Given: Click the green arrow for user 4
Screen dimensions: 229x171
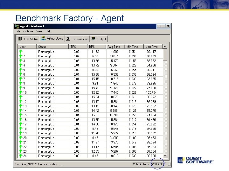Looking at the screenshot, I should click(21, 65).
